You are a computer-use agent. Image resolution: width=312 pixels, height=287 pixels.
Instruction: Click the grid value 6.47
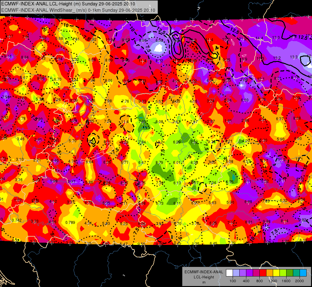pos(142,163)
